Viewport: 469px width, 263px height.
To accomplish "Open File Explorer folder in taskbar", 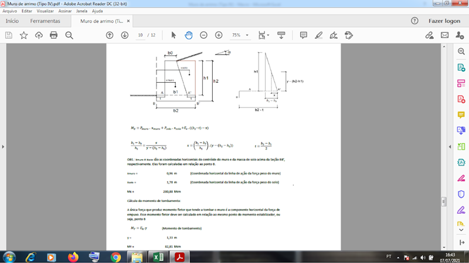I will (137, 257).
